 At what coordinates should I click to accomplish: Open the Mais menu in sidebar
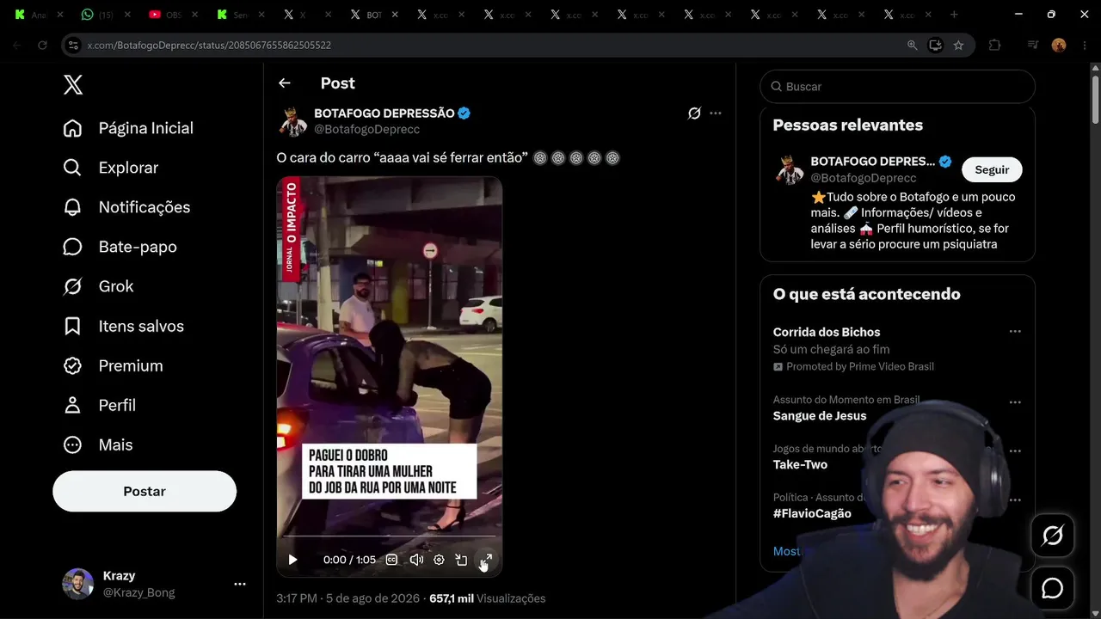tap(98, 444)
